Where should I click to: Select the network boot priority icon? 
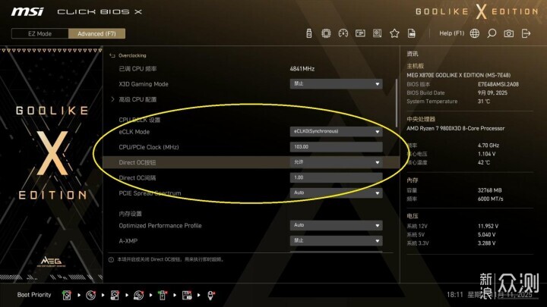click(210, 295)
